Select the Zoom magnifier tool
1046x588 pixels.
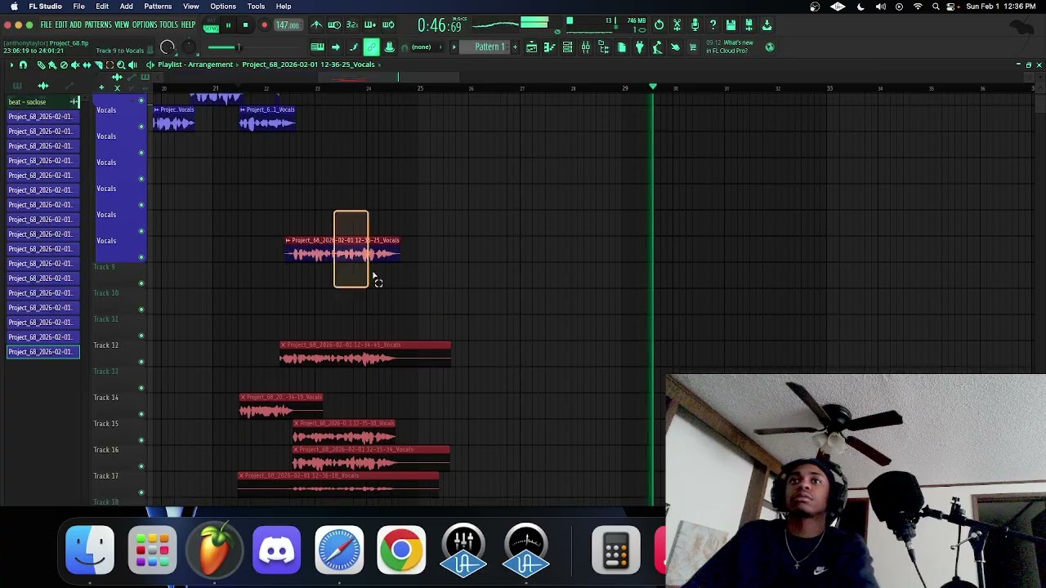click(x=121, y=65)
